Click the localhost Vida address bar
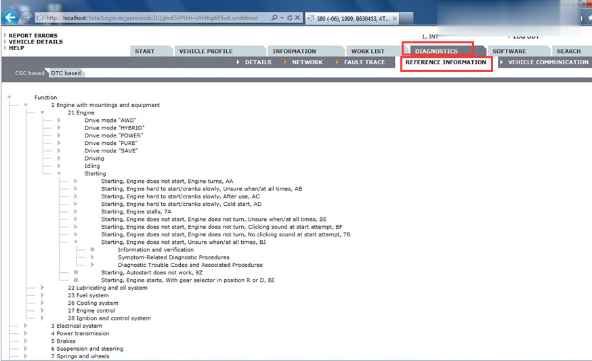The width and height of the screenshot is (592, 361). tap(152, 18)
